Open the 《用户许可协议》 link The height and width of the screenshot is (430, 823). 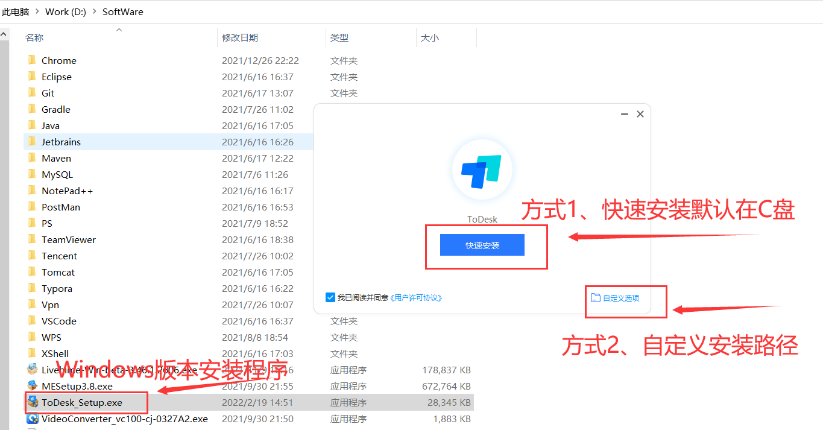tap(416, 298)
